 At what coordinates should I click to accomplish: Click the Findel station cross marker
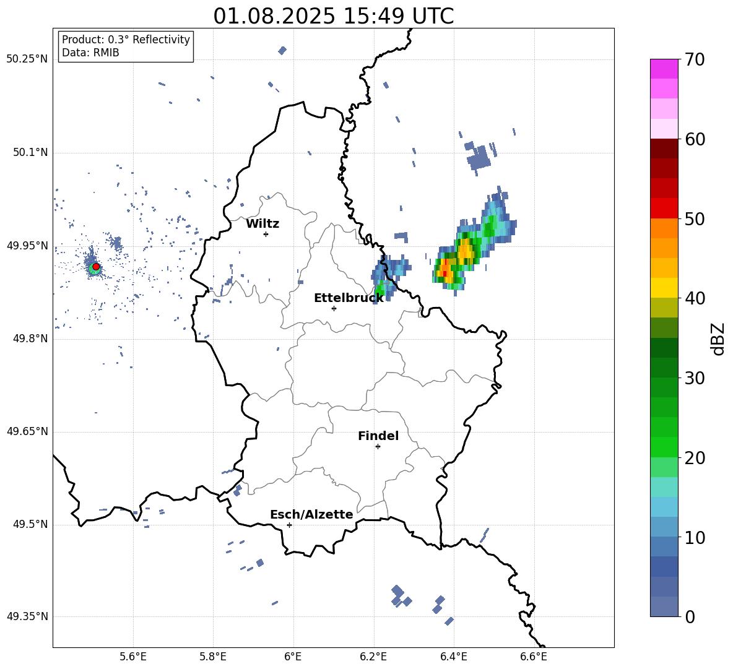(378, 447)
